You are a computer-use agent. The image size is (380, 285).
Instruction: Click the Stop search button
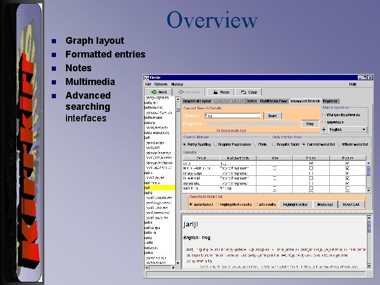pos(310,124)
